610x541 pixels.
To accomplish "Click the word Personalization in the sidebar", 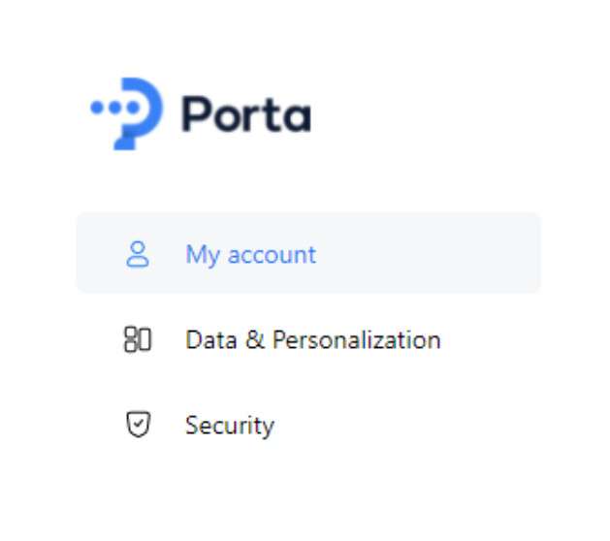I will (356, 340).
